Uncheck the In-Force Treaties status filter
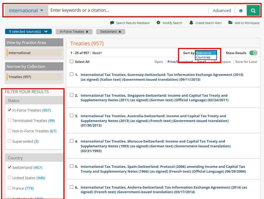Viewport: 264px width, 199px height. [x=10, y=110]
